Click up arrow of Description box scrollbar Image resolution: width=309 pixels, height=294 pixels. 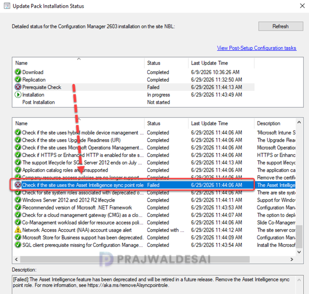pyautogui.click(x=299, y=280)
